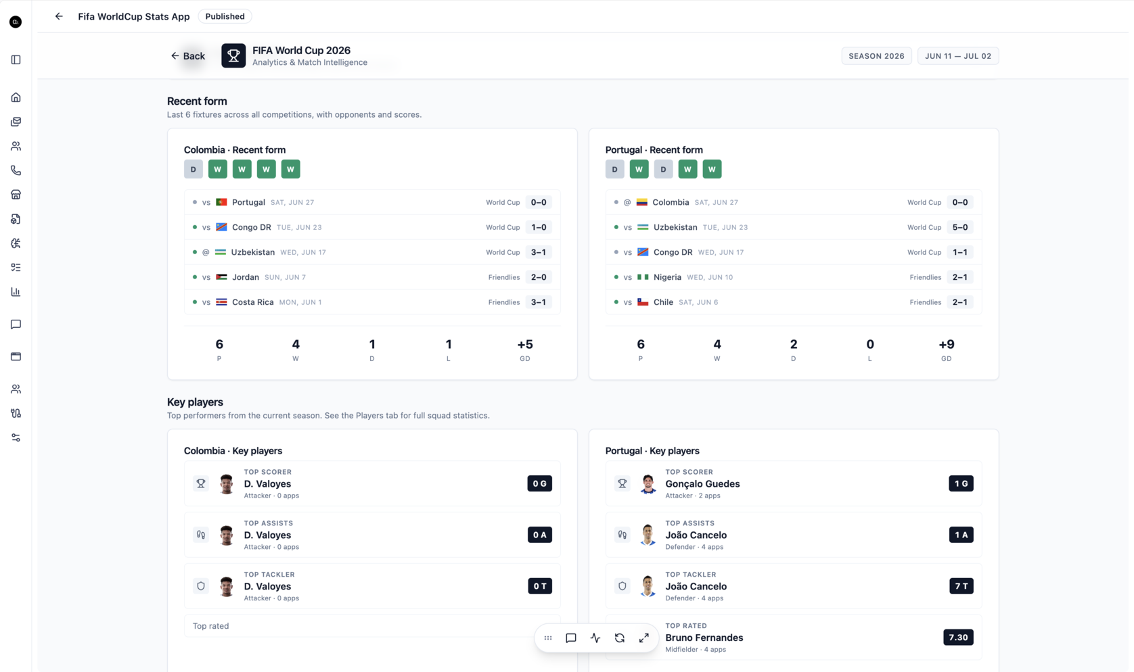
Task: Open the brain icon in sidebar
Action: pos(16,243)
